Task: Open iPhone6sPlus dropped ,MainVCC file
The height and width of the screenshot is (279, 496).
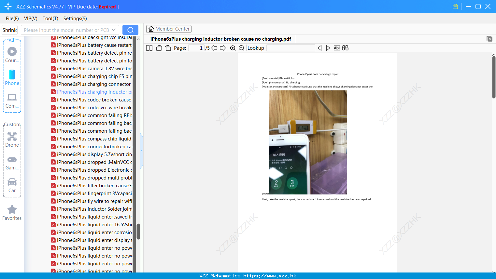Action: [92, 162]
